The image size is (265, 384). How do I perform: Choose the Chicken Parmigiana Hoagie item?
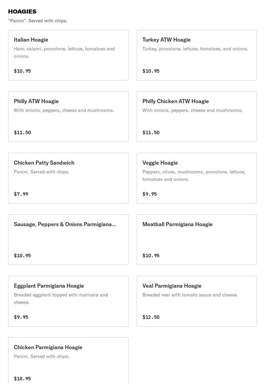68,361
